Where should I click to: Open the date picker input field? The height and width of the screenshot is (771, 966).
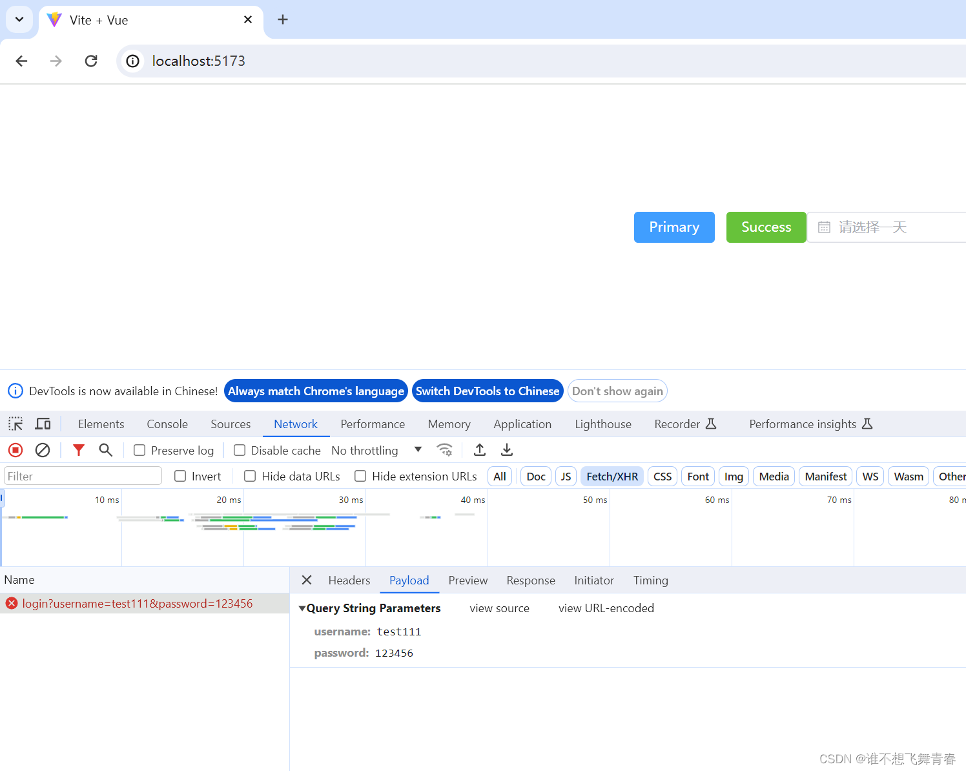[887, 227]
